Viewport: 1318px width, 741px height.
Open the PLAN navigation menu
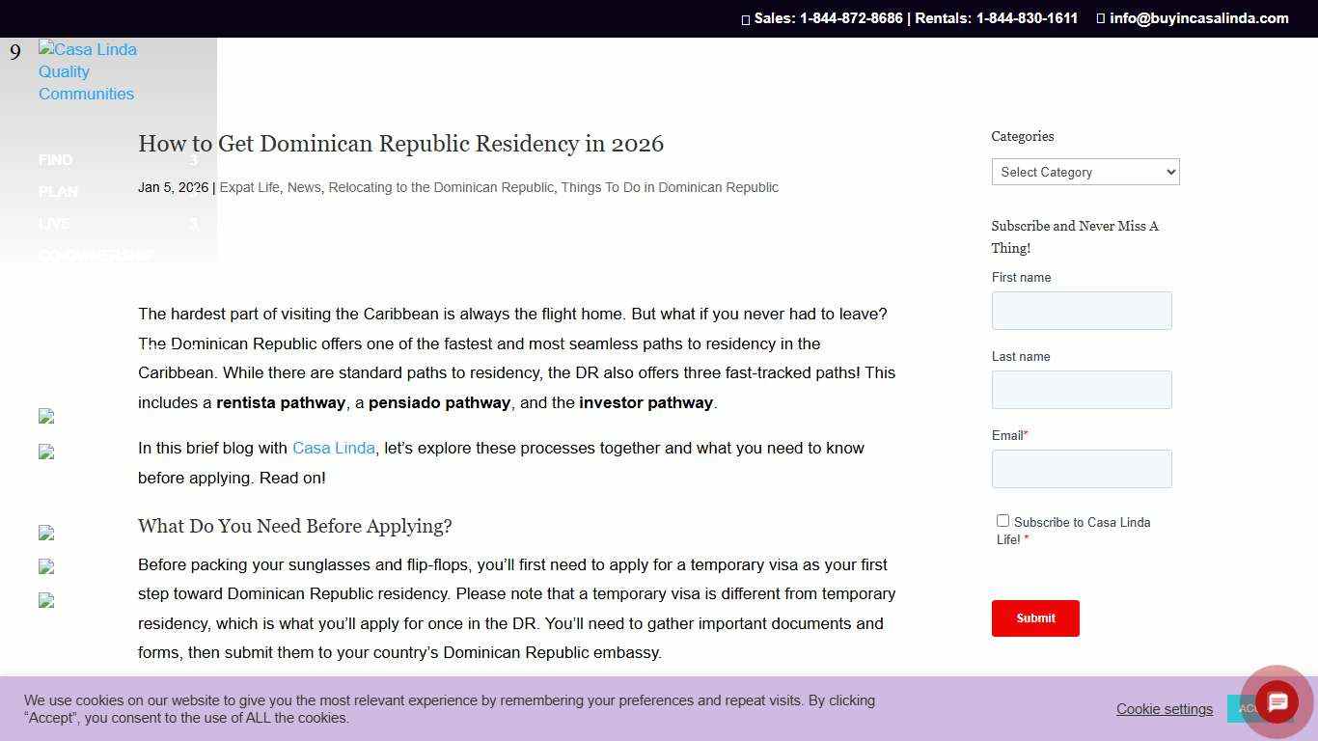(x=58, y=192)
